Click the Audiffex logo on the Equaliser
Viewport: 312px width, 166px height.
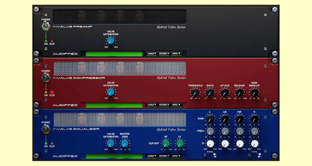point(65,156)
